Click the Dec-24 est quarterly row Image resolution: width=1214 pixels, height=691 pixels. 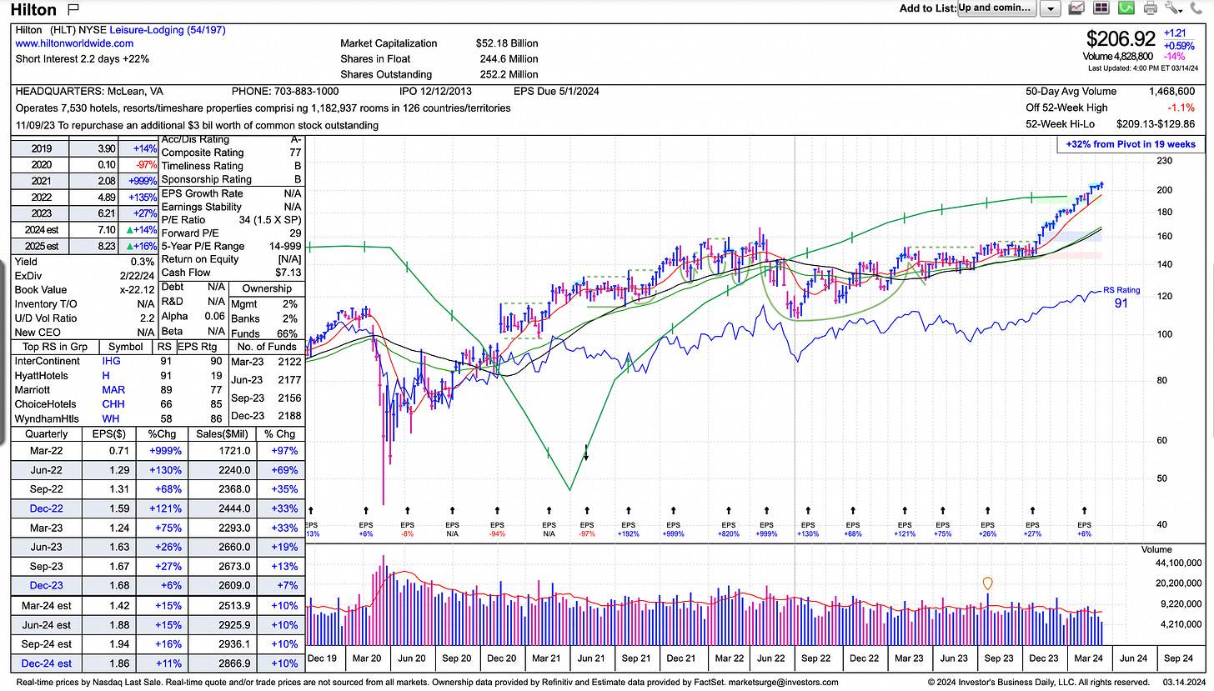tap(158, 663)
